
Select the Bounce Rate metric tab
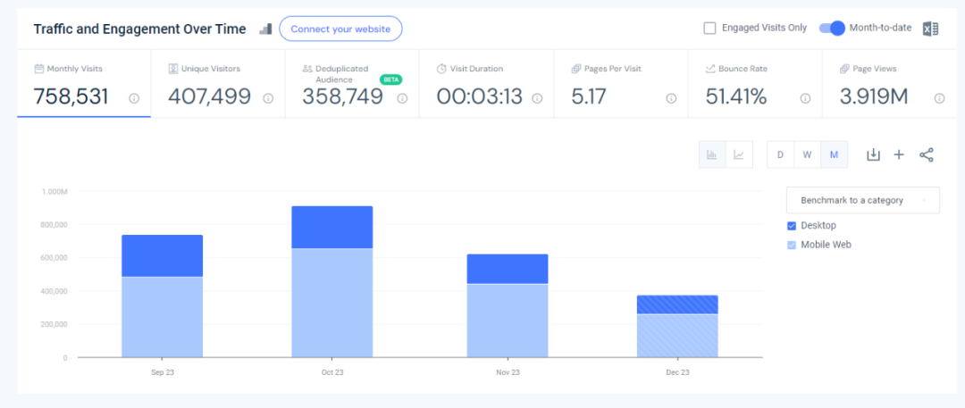pos(754,84)
